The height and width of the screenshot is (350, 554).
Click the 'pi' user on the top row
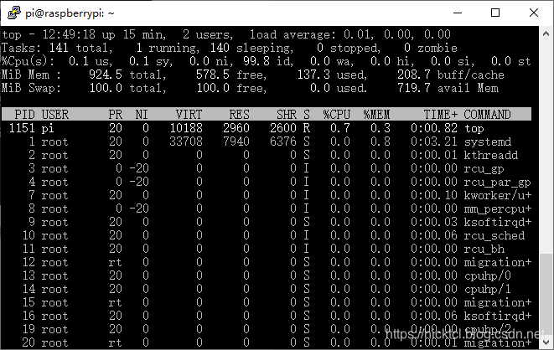pos(48,128)
